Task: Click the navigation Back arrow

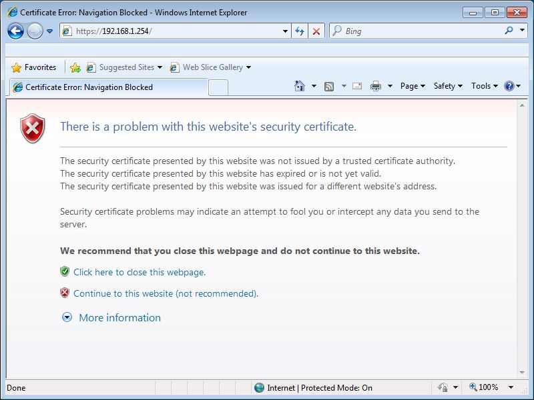Action: 15,31
